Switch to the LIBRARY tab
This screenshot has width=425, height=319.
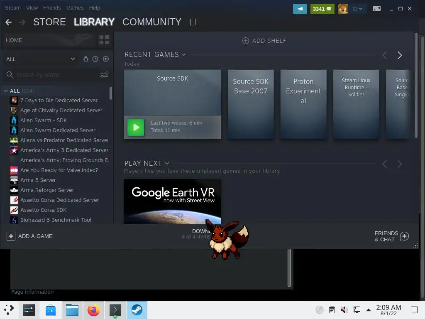94,22
